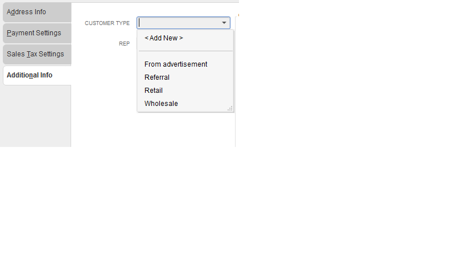Screen dimensions: 466x262
Task: Choose the Retail customer type
Action: point(154,91)
